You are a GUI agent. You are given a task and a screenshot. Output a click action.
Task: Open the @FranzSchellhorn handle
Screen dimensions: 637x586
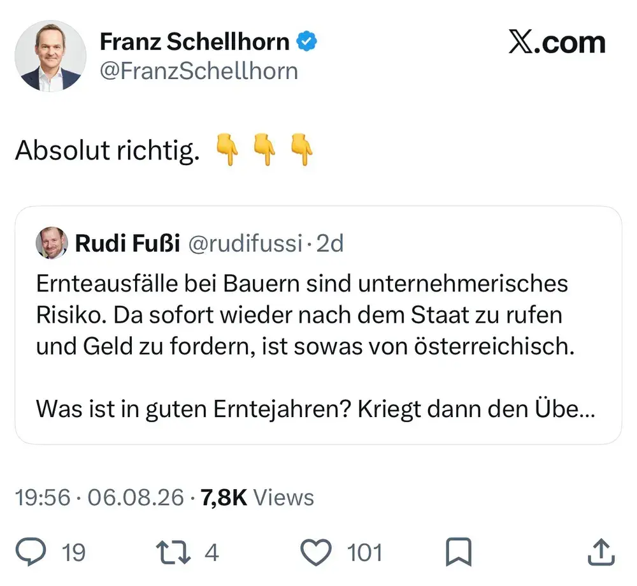[199, 71]
